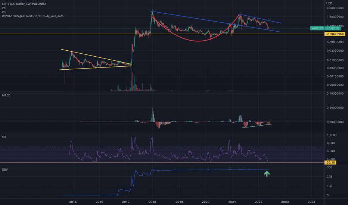Screen dimensions: 348x205
Task: Select the WINQ2018 Signal Alerts indicator legend
Action: click(x=32, y=16)
